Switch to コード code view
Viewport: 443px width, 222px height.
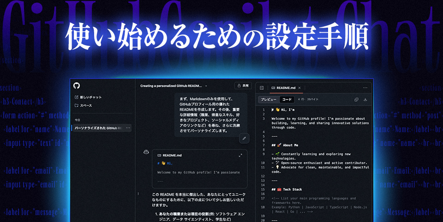[x=287, y=99]
